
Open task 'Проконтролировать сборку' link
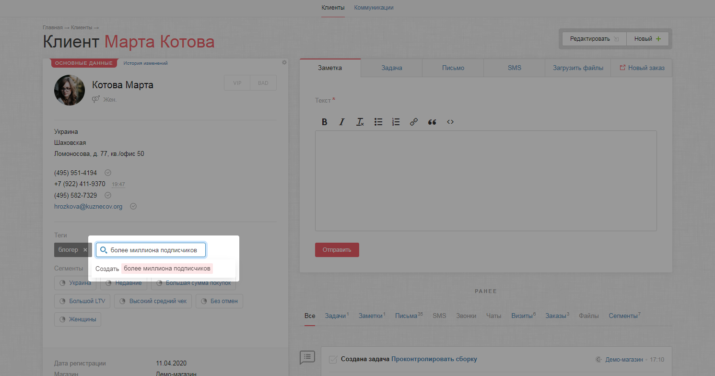point(434,359)
